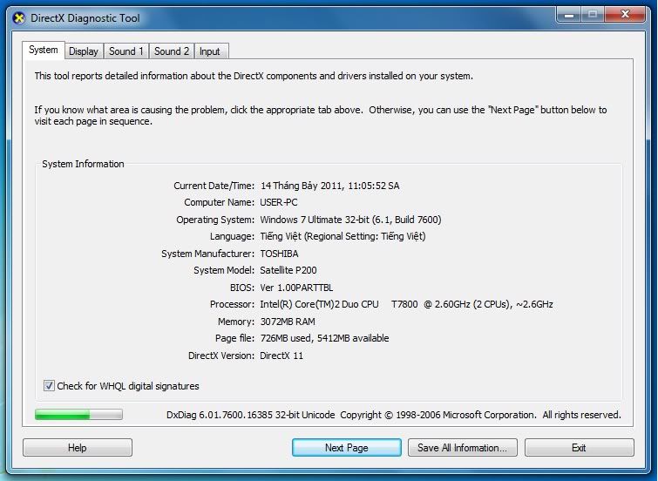The height and width of the screenshot is (481, 658).
Task: Click the Exit button
Action: (x=579, y=447)
